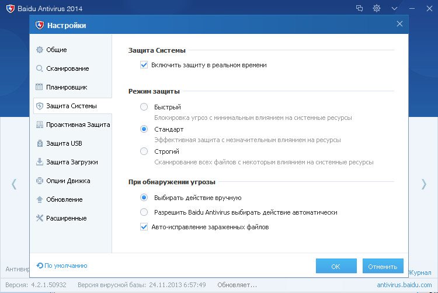The width and height of the screenshot is (438, 293).
Task: Click the Версия 4.2.1.50932 status text
Action: point(36,285)
